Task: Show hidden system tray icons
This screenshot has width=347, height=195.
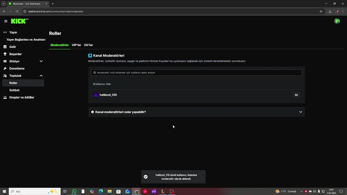Action: point(301,191)
